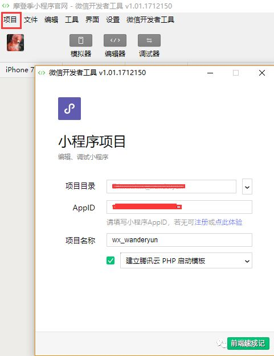This screenshot has width=274, height=356.
Task: Open the 微信开发者工具 menu
Action: (150, 20)
